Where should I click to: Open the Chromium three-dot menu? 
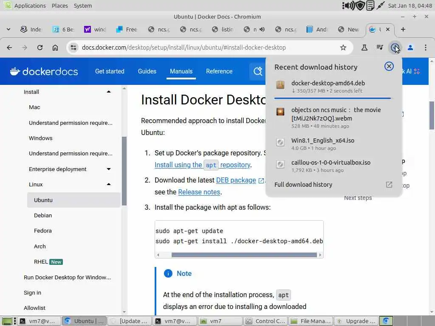pos(426,48)
